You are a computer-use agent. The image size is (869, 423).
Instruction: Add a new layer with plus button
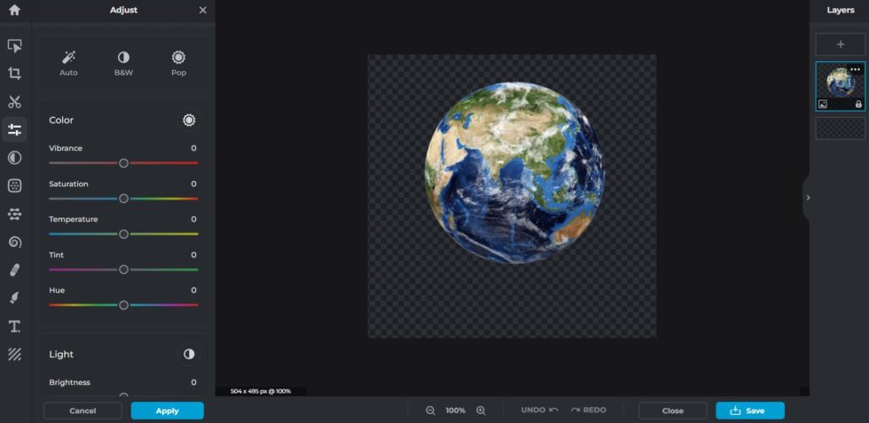click(x=840, y=44)
